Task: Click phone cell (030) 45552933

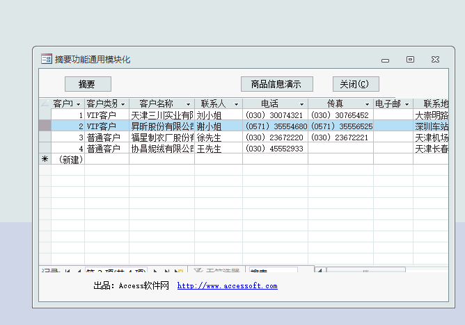Action: (x=275, y=149)
